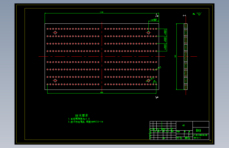Select the 其余 text beside roughness symbol

tap(194, 14)
